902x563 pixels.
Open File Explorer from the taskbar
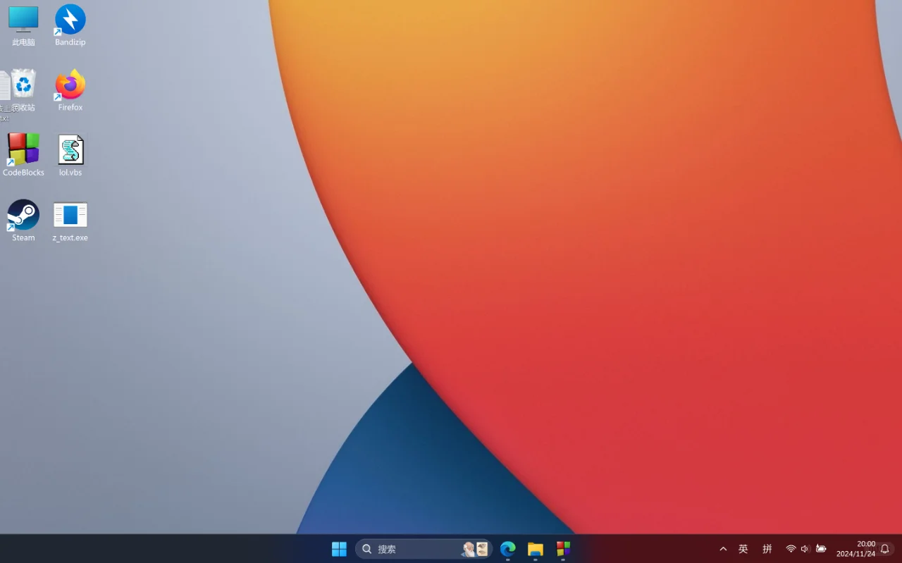(535, 549)
